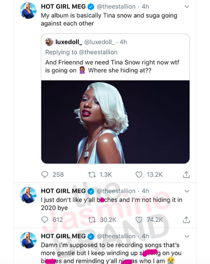Retweet the tweet with 30.2K retweets
Image resolution: width=210 pixels, height=264 pixels.
[x=92, y=220]
